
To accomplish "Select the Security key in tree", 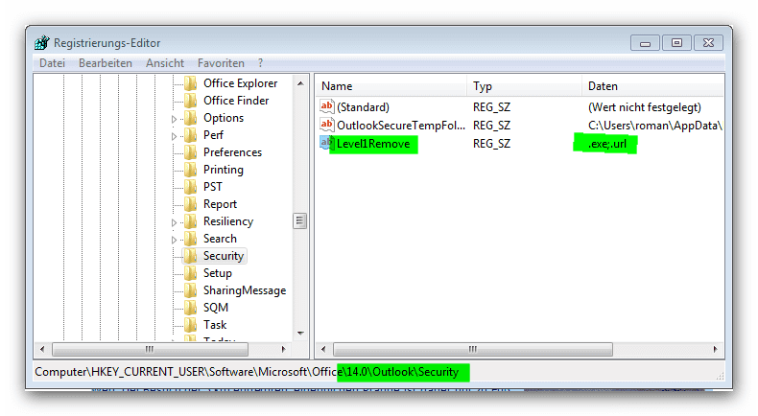I will point(224,256).
